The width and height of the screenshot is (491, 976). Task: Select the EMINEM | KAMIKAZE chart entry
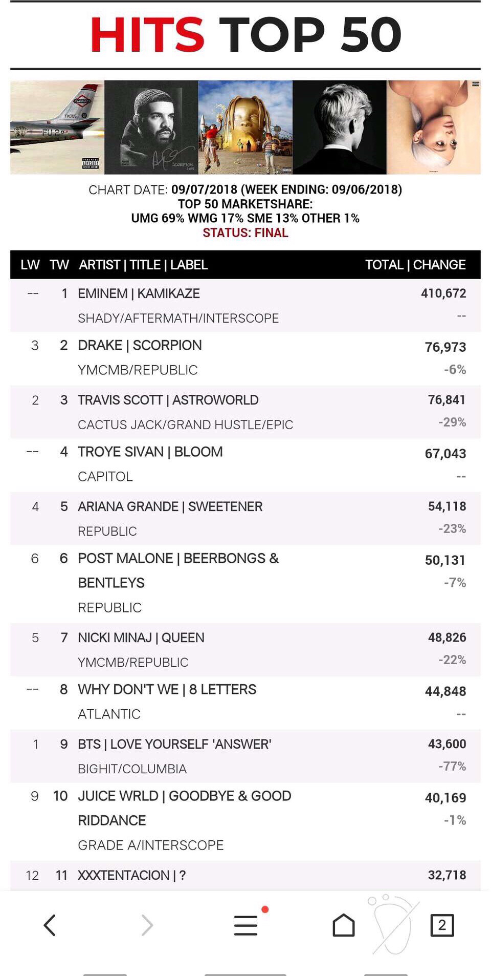[139, 293]
